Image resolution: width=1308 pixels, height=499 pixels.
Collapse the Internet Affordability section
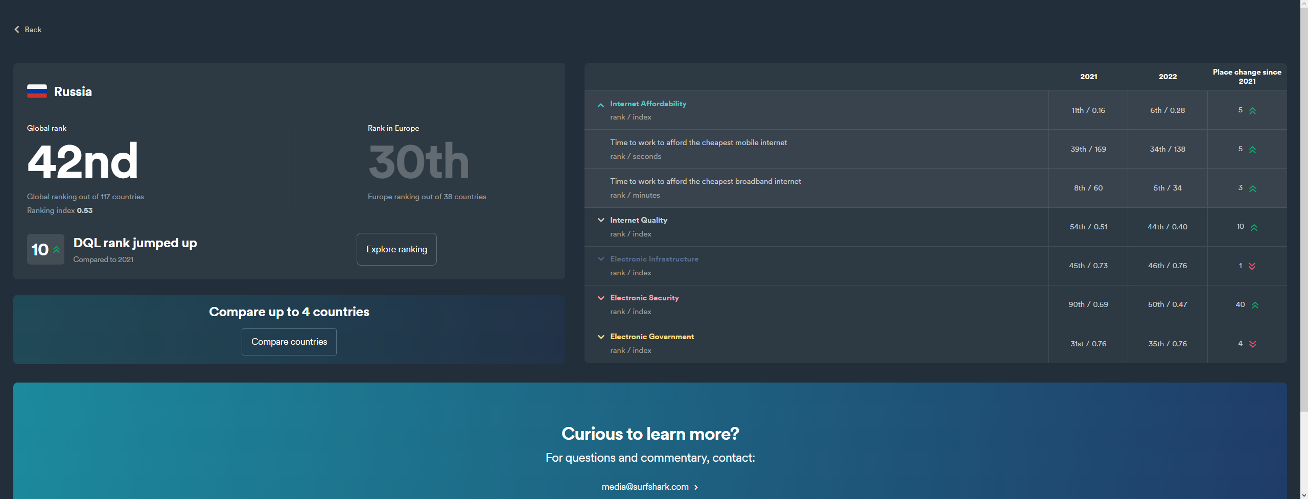click(601, 105)
